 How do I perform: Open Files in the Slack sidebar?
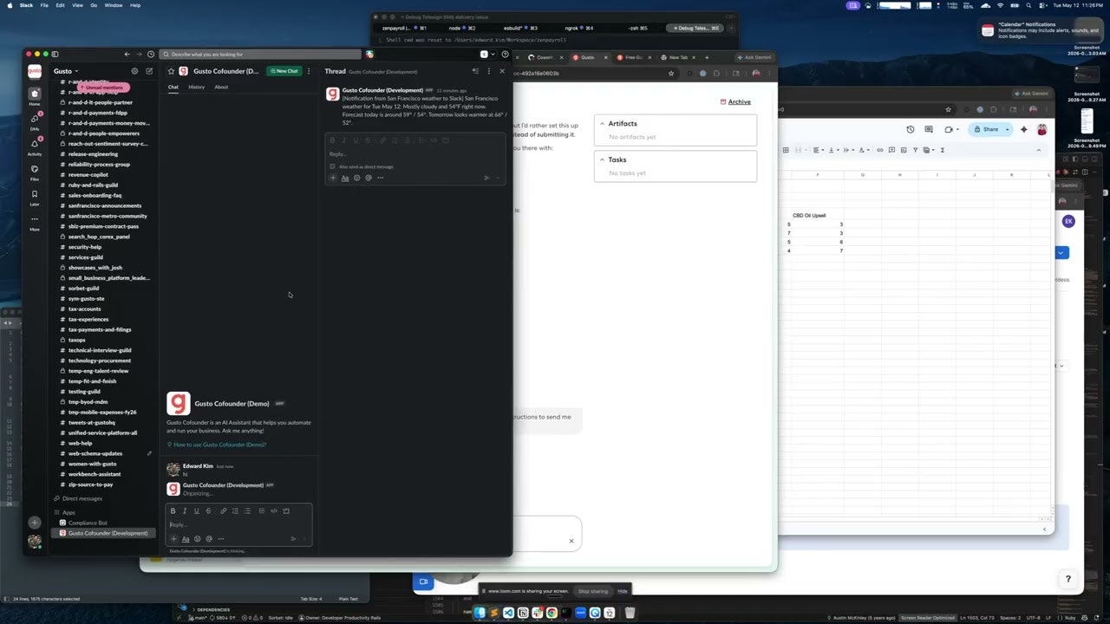coord(35,171)
